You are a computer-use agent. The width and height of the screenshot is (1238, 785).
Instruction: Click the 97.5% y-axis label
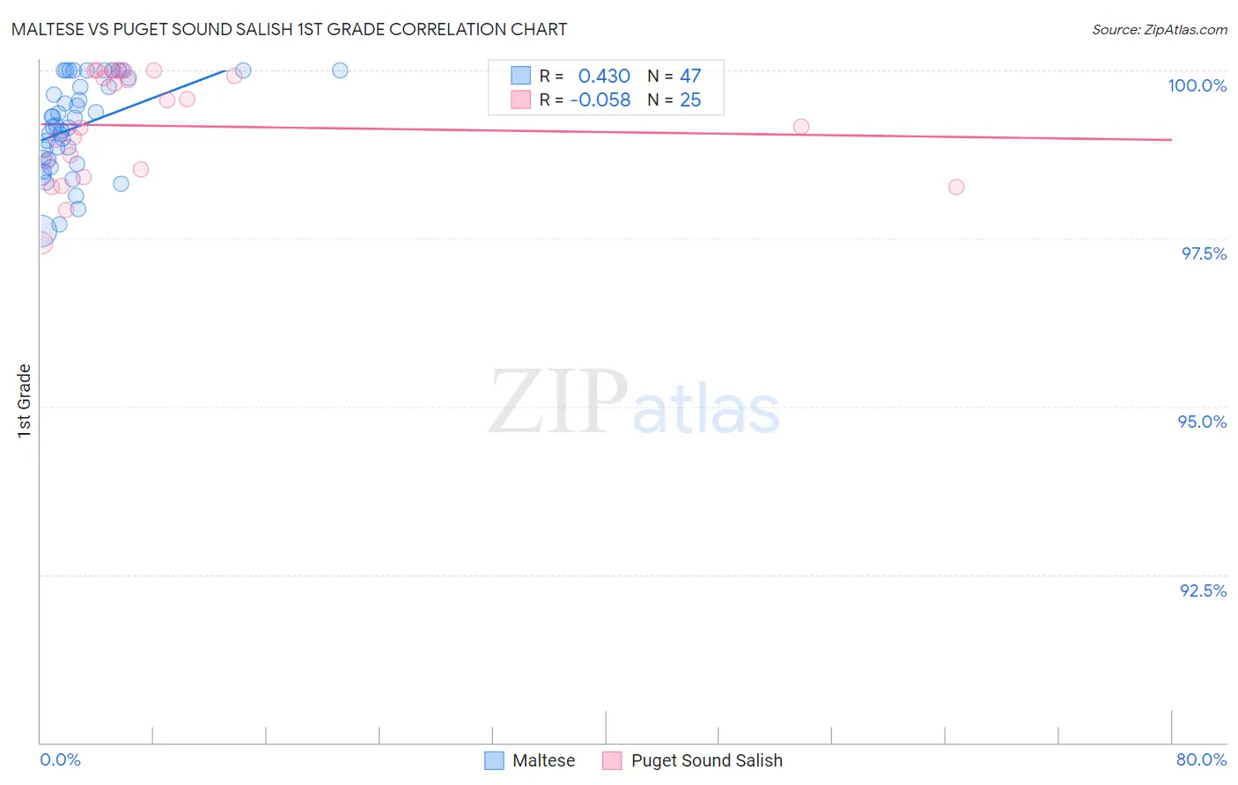pyautogui.click(x=1204, y=253)
